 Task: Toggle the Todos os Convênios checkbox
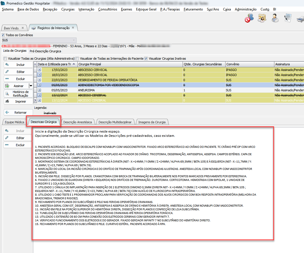[x=3, y=35]
